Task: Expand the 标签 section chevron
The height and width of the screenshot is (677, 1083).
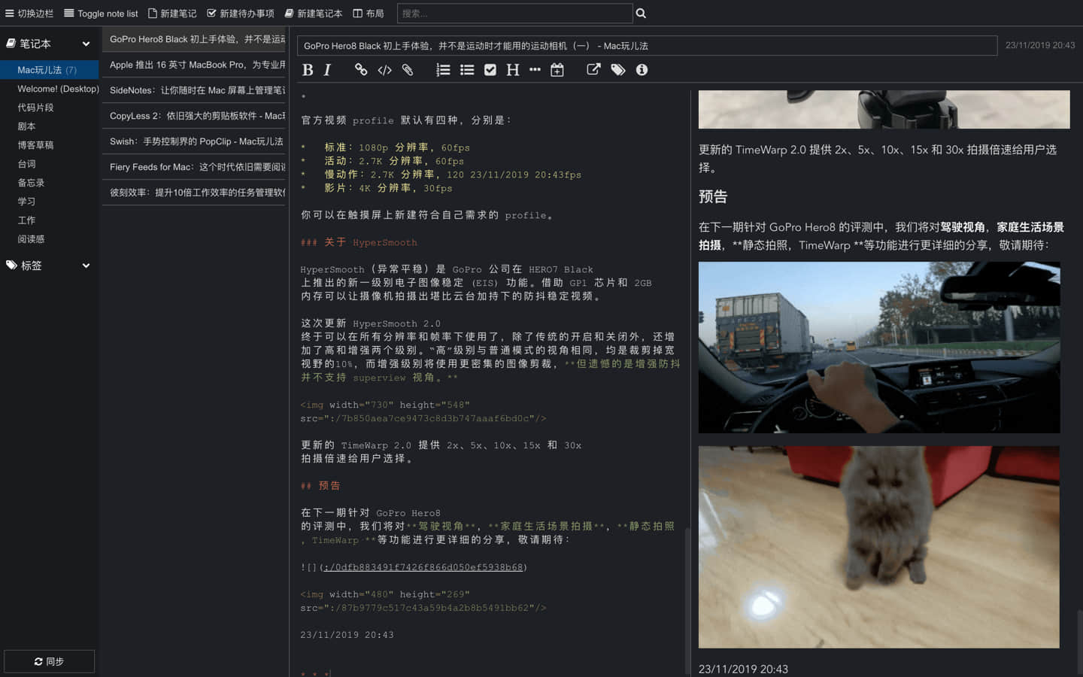Action: click(x=86, y=266)
